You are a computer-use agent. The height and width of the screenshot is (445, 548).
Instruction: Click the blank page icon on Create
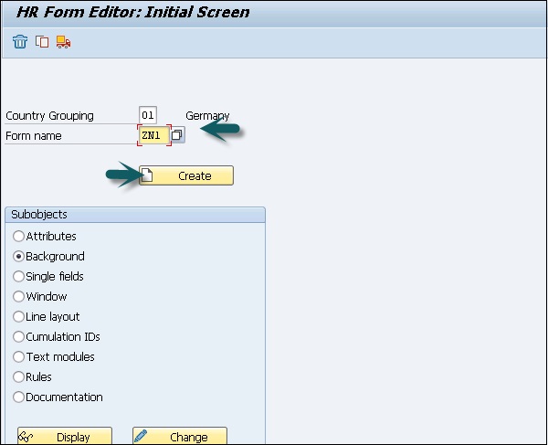click(x=147, y=175)
